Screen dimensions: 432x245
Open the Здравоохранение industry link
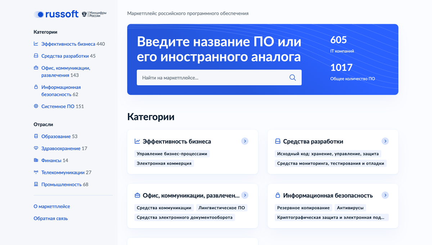coord(61,148)
